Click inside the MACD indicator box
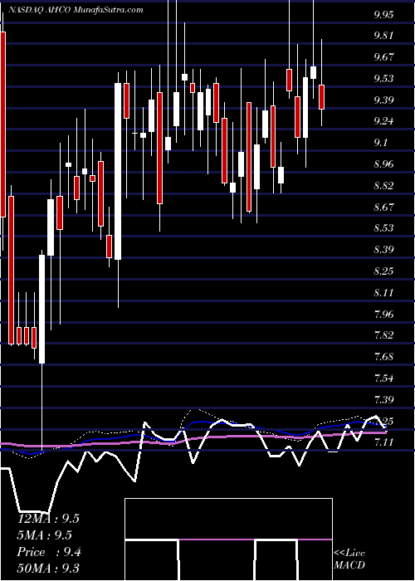Image resolution: width=415 pixels, height=581 pixels. tap(228, 539)
